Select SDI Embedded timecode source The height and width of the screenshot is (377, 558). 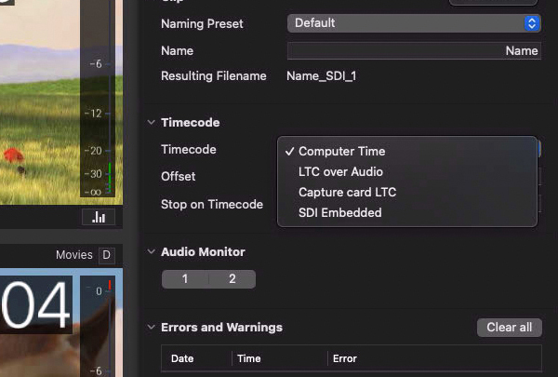(339, 212)
